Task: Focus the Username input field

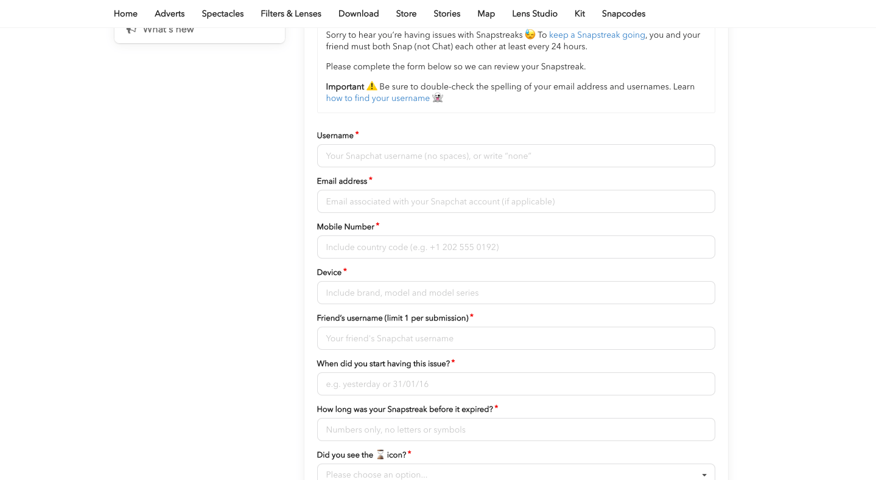Action: point(516,156)
